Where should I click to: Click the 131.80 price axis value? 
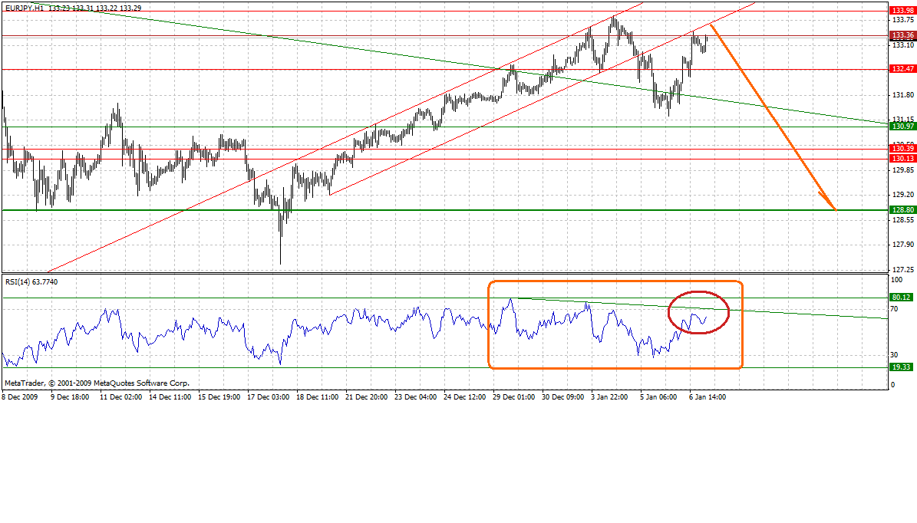(x=903, y=94)
